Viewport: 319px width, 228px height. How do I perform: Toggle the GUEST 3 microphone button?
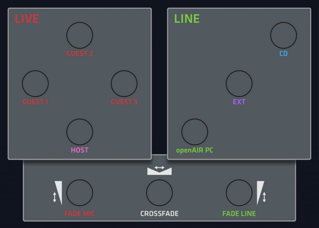(x=124, y=84)
